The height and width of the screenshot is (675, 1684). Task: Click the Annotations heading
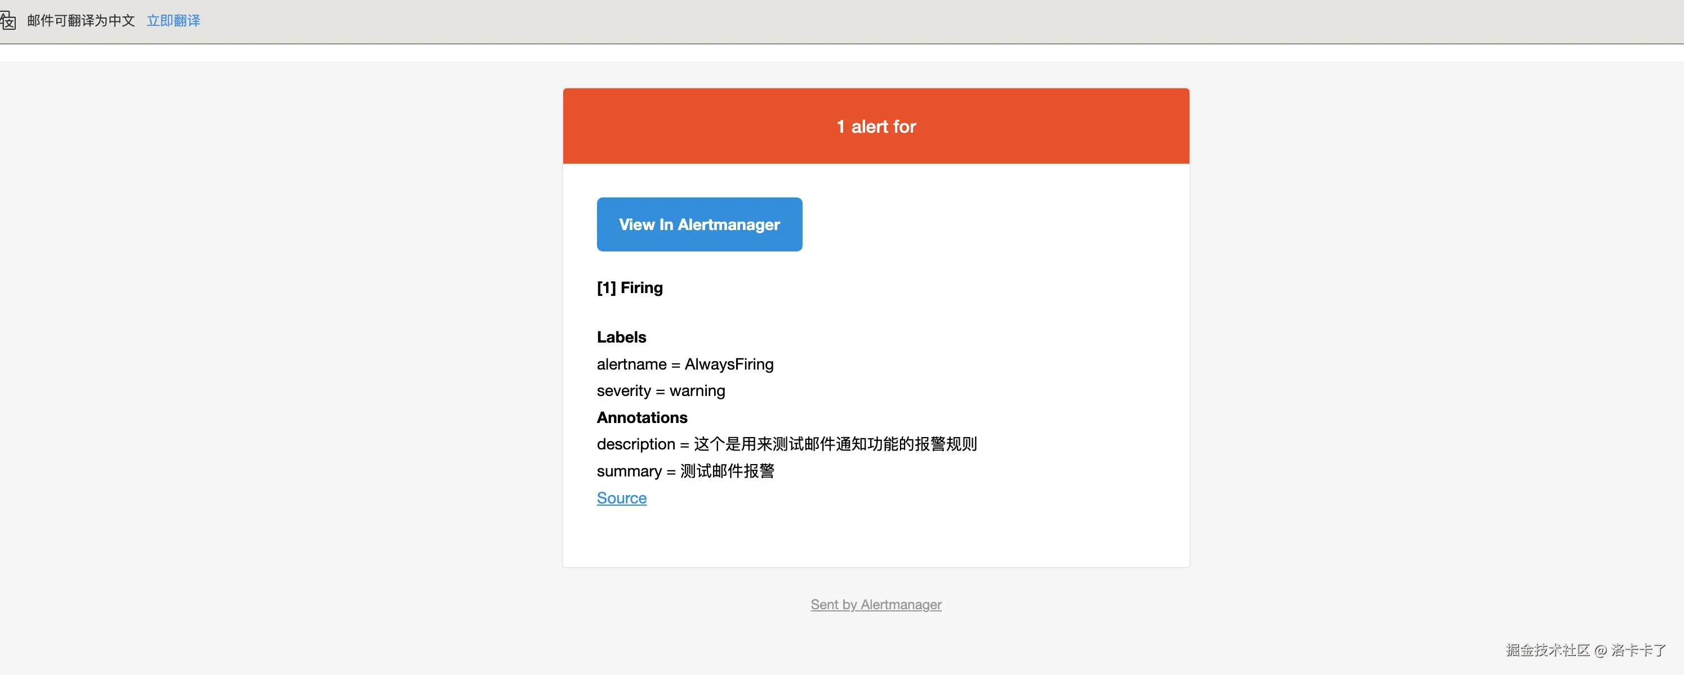click(641, 417)
